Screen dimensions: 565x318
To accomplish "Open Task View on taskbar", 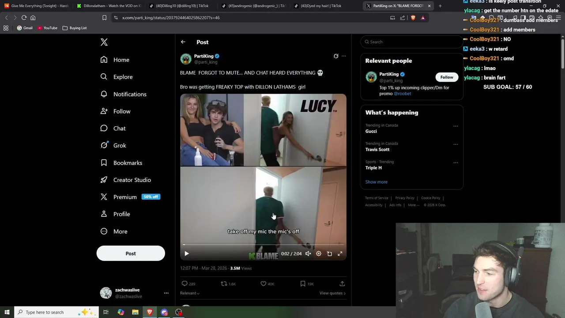I will pos(106,312).
